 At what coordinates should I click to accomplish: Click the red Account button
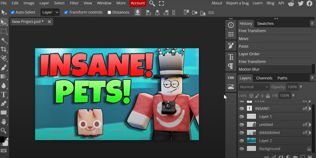tap(138, 3)
